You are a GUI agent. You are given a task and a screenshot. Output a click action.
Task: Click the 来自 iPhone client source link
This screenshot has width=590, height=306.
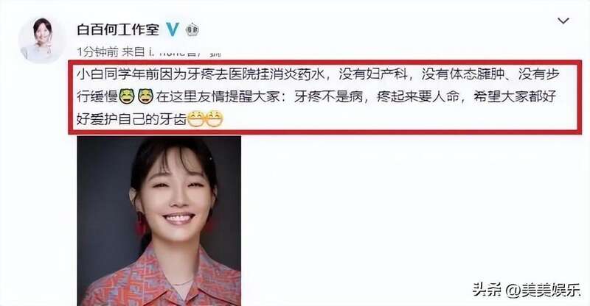point(171,51)
